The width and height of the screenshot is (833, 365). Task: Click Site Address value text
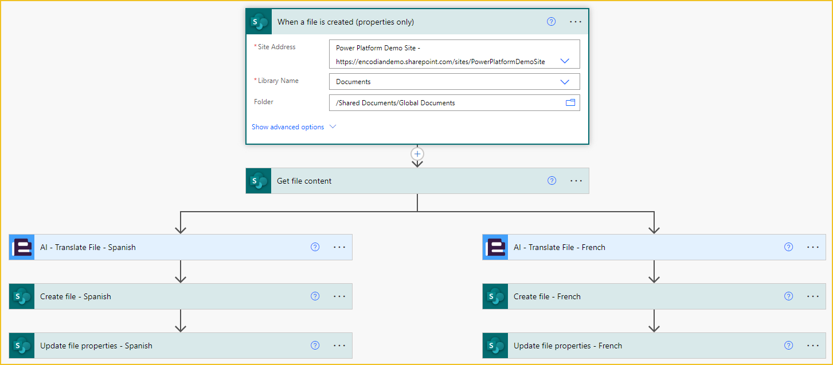click(440, 55)
